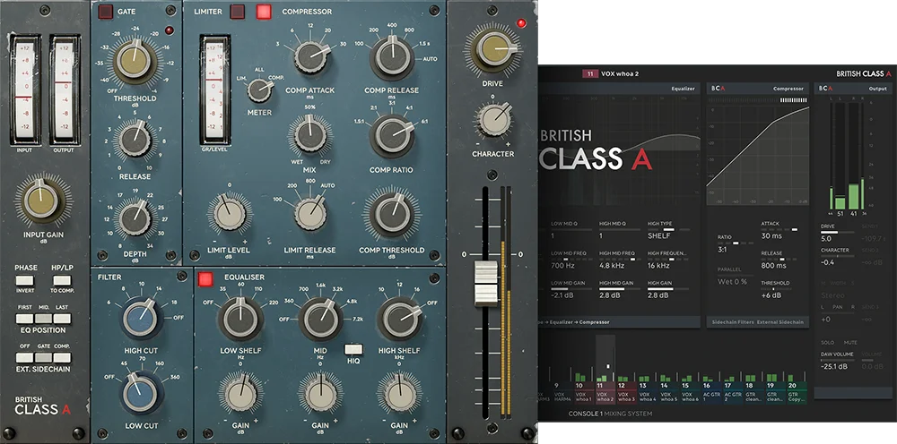Click the GR/Level meter
Viewport: 897px width, 444px height.
click(215, 90)
